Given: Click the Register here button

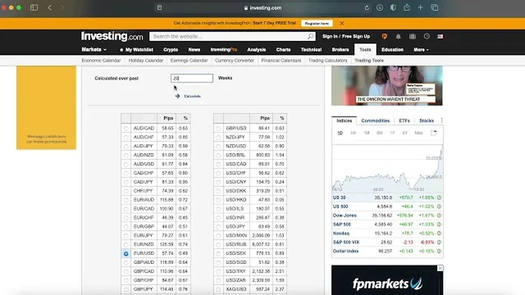Looking at the screenshot, I should pos(317,23).
